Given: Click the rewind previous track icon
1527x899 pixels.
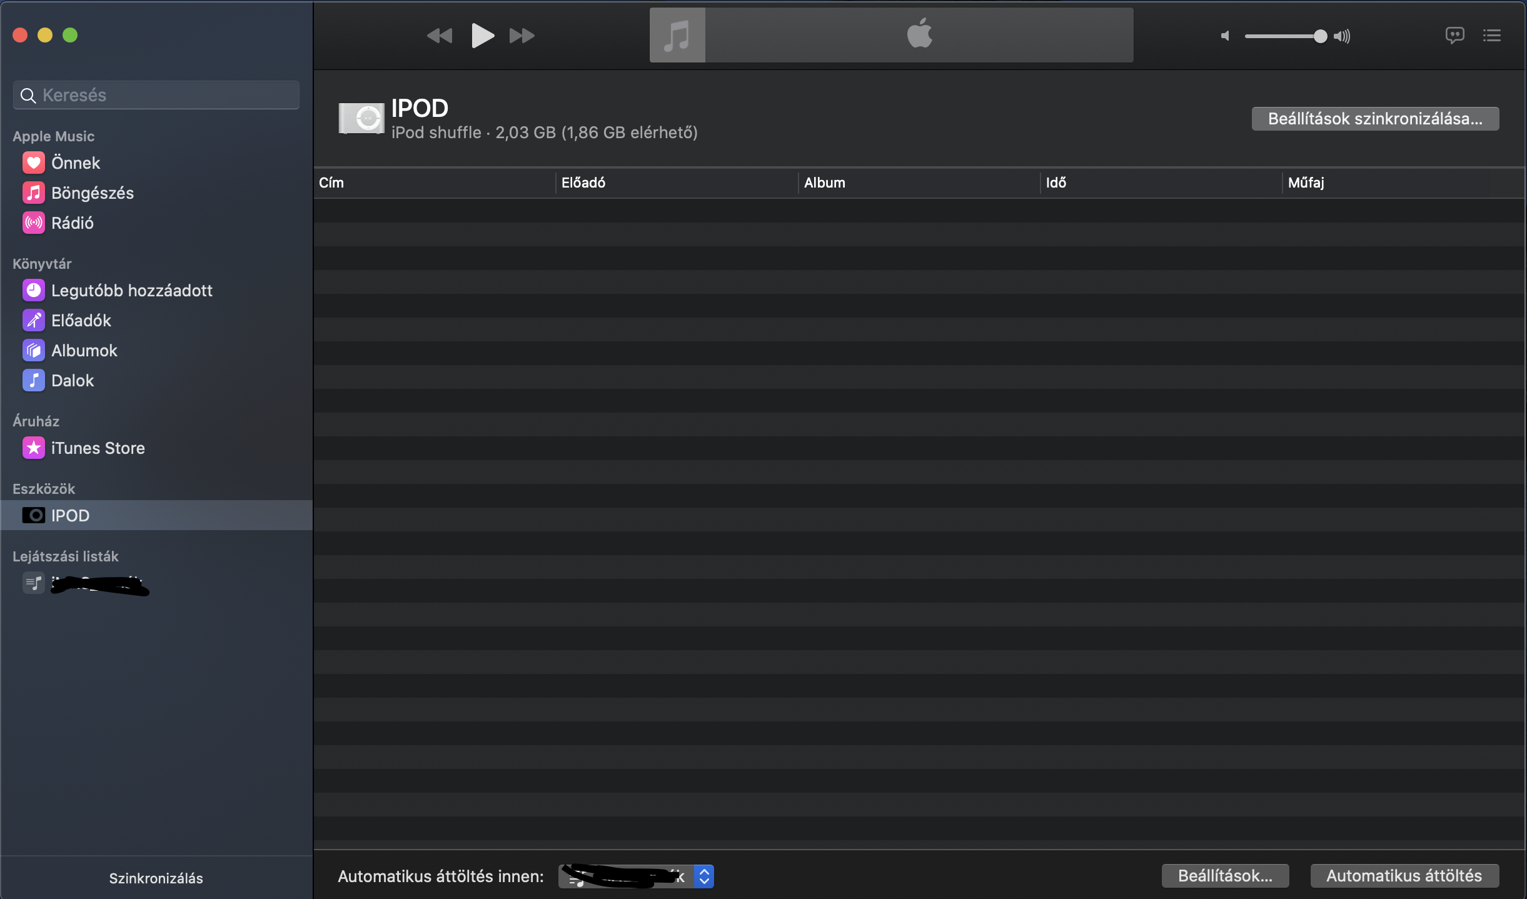Looking at the screenshot, I should [x=440, y=36].
